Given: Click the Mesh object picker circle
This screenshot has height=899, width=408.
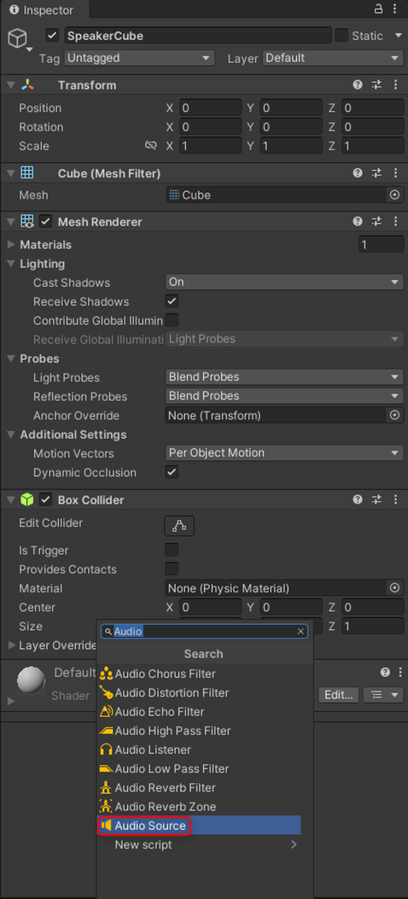Looking at the screenshot, I should (x=394, y=195).
